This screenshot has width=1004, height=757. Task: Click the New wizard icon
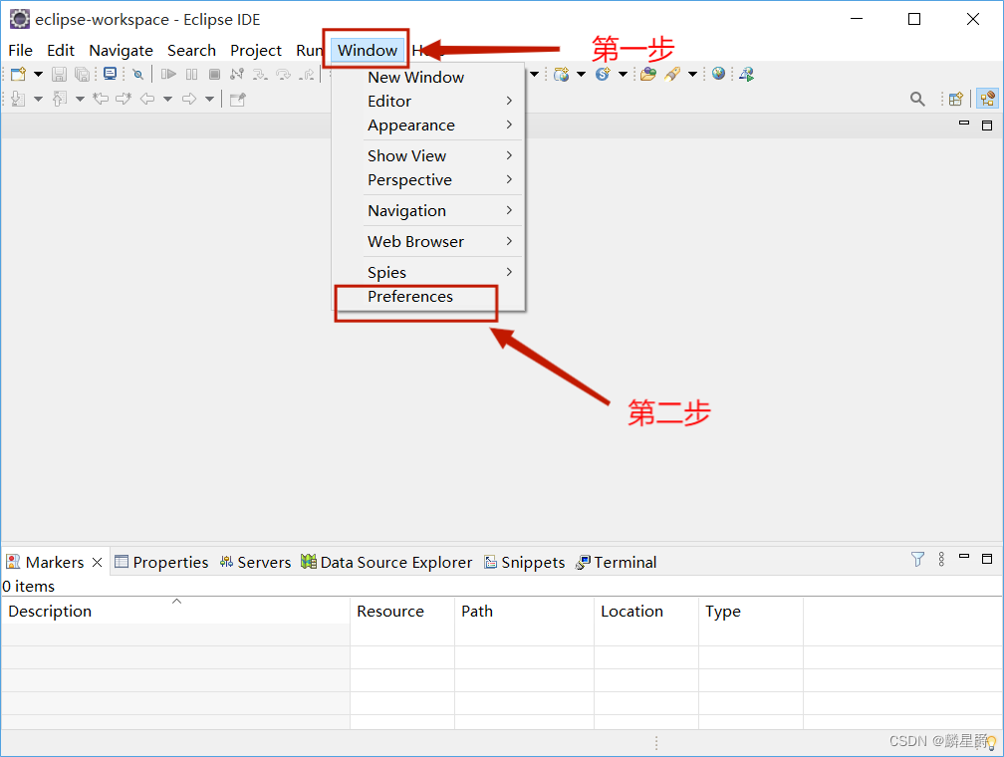pos(18,75)
